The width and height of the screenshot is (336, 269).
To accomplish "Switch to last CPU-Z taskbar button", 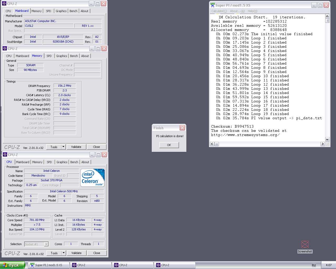I will (x=175, y=265).
